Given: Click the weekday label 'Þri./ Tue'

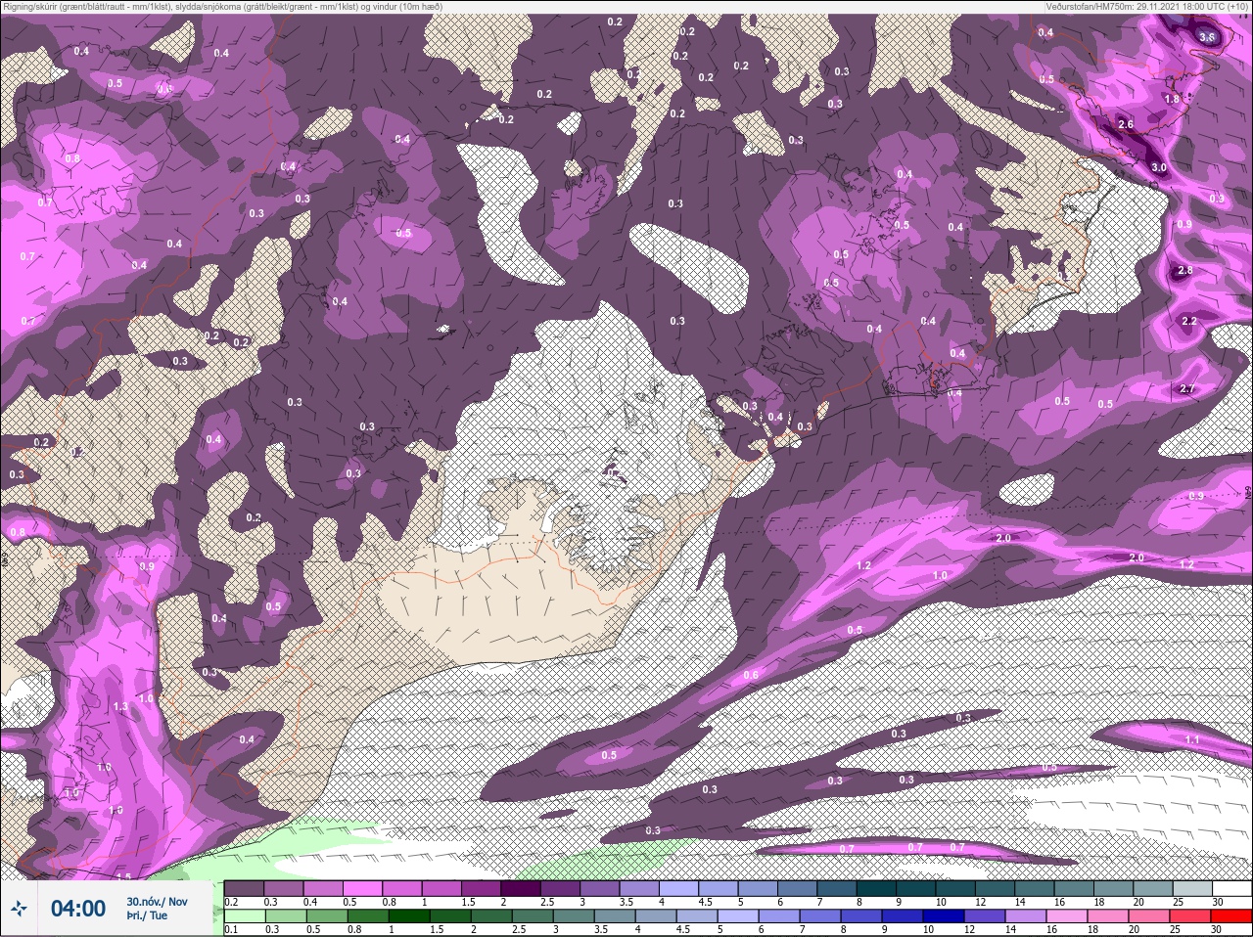Looking at the screenshot, I should [x=147, y=915].
